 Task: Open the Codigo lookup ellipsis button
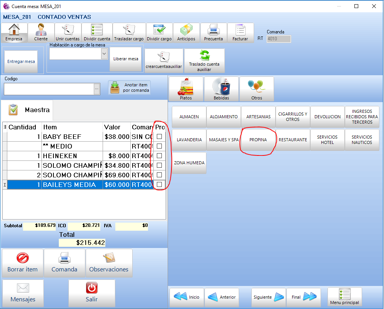pos(97,89)
